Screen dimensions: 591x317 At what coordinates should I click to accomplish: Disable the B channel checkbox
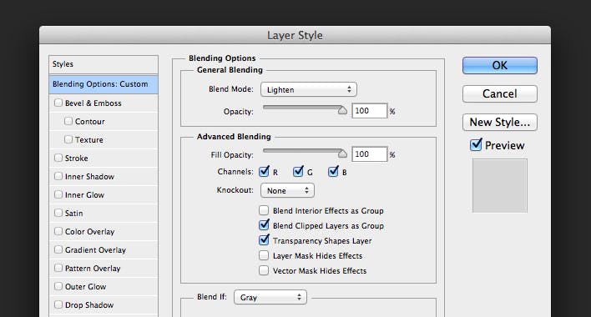pos(333,172)
